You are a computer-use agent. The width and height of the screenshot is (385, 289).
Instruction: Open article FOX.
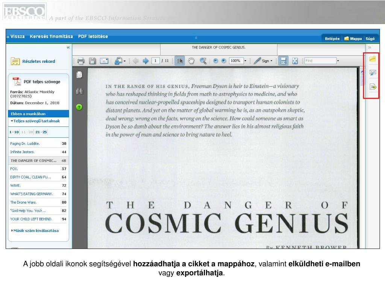pyautogui.click(x=14, y=169)
